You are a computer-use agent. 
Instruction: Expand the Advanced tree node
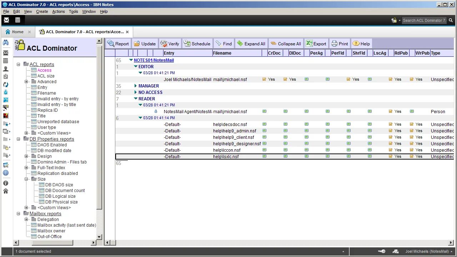[26, 82]
